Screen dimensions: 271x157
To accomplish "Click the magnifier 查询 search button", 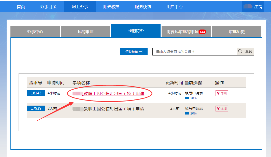I will 246,52.
